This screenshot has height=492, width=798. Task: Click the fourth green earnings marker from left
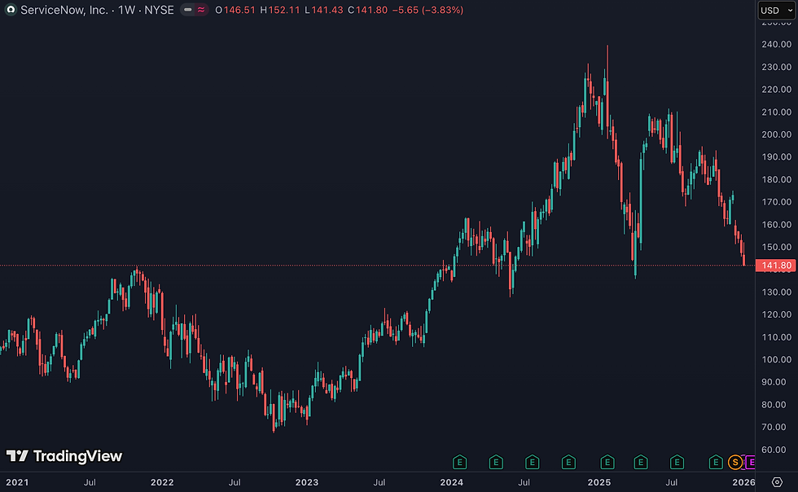568,463
